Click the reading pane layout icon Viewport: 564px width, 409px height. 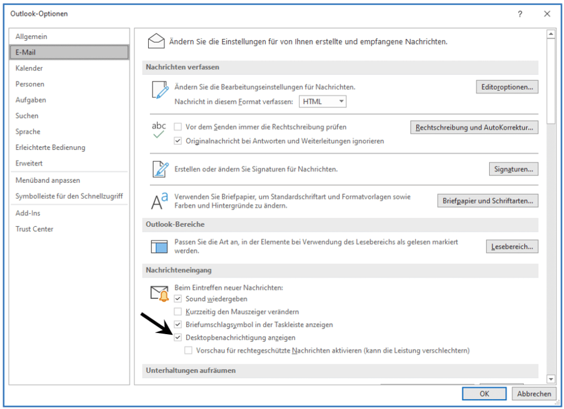(x=159, y=247)
